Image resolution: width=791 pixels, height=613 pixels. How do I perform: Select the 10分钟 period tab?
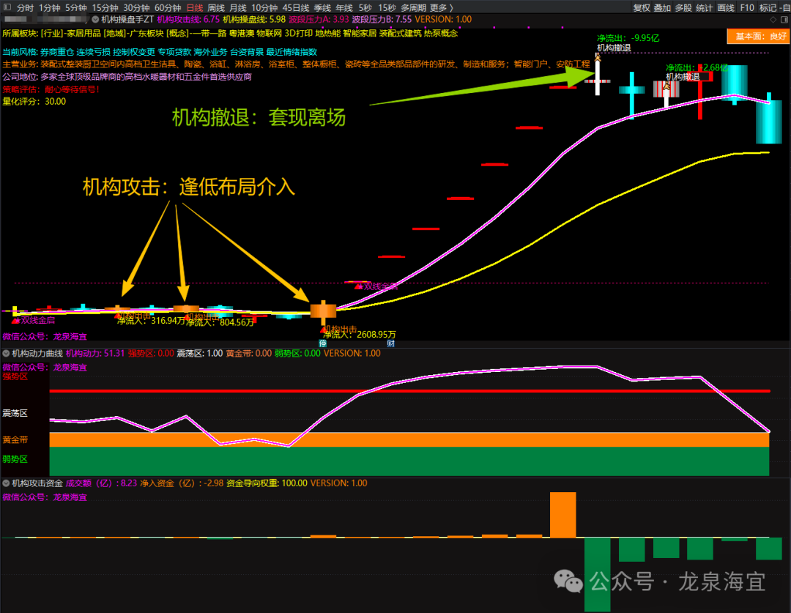(264, 7)
